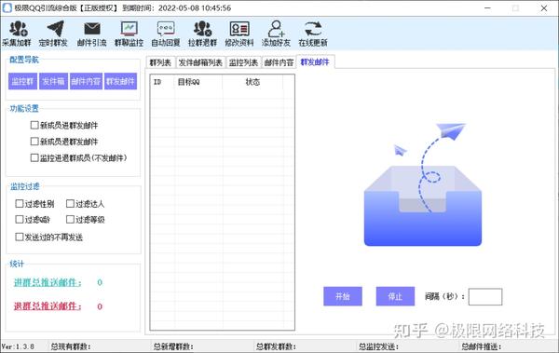
Task: Tick the 过滤等级 checkbox
Action: tap(70, 219)
